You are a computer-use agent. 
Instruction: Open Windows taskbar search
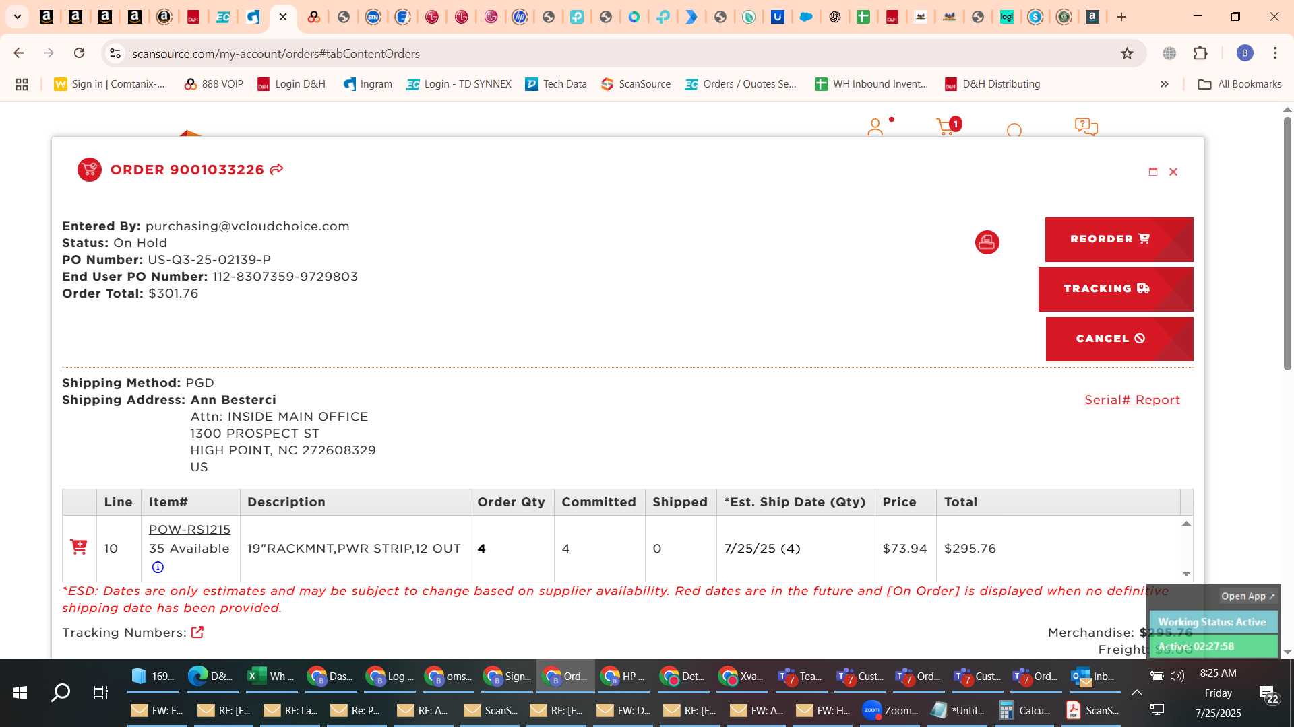coord(61,692)
